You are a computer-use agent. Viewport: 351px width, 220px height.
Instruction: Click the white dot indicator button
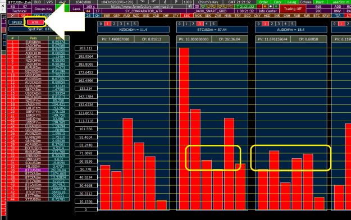click(x=271, y=7)
